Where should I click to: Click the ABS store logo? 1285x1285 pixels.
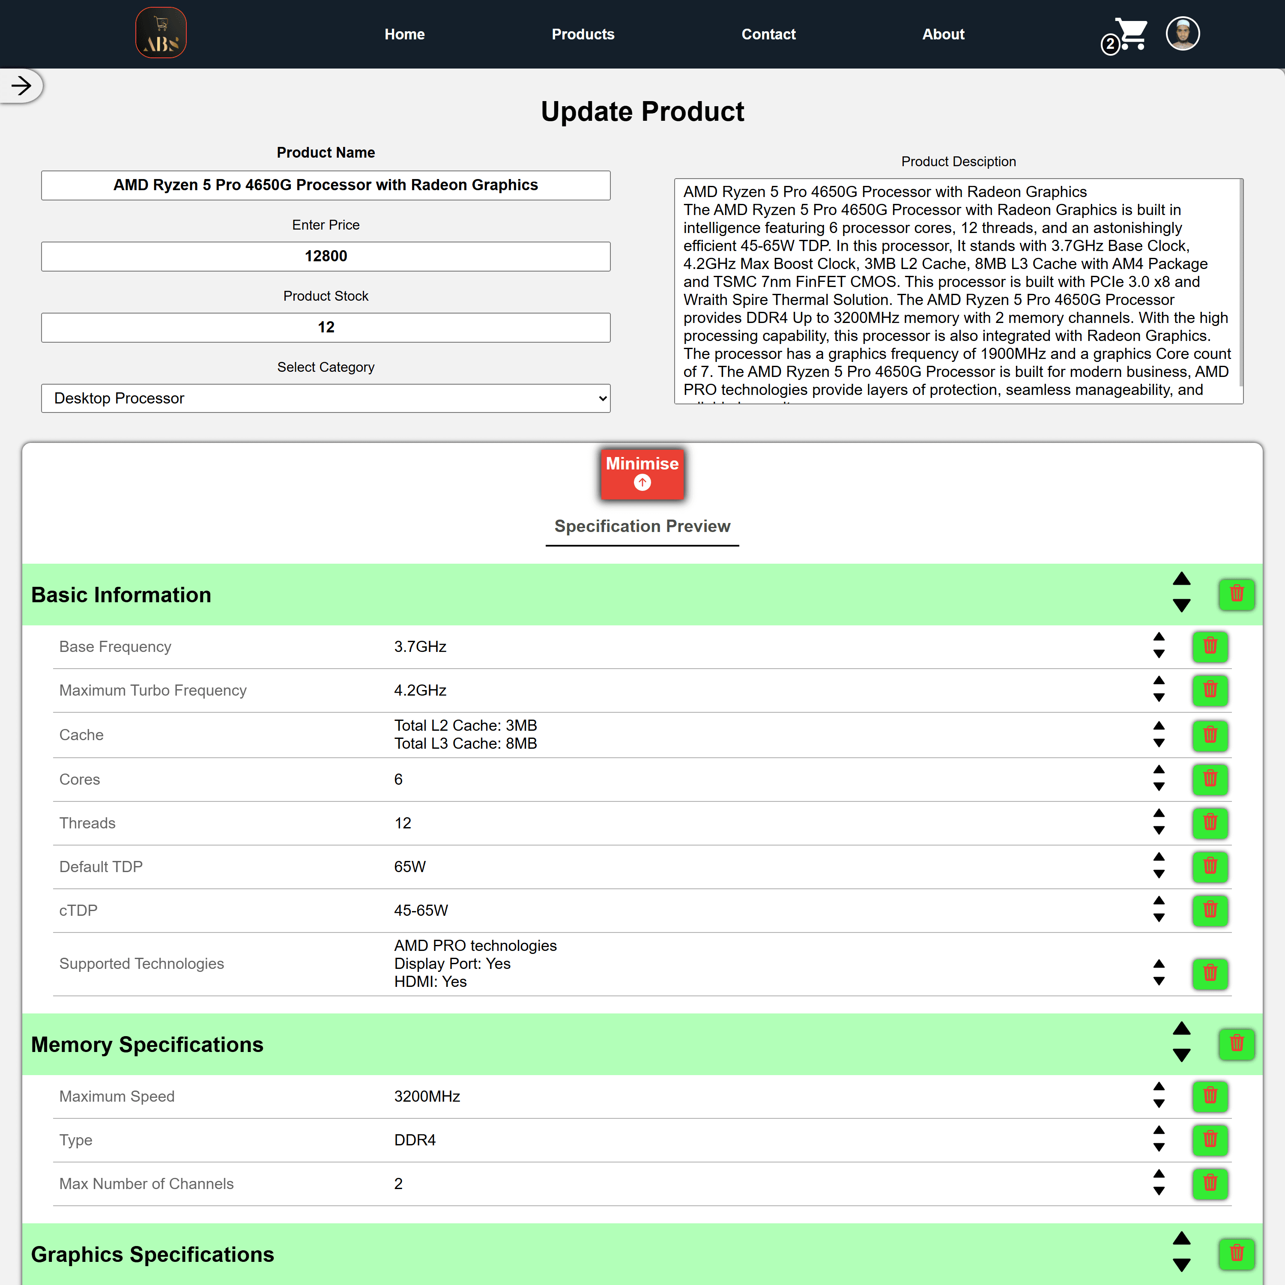(x=161, y=33)
